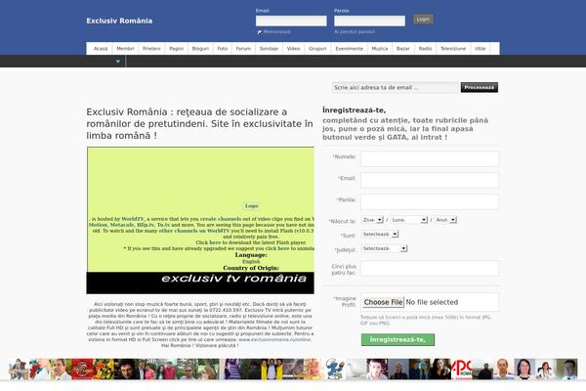Focus the Numele registration field

click(430, 159)
